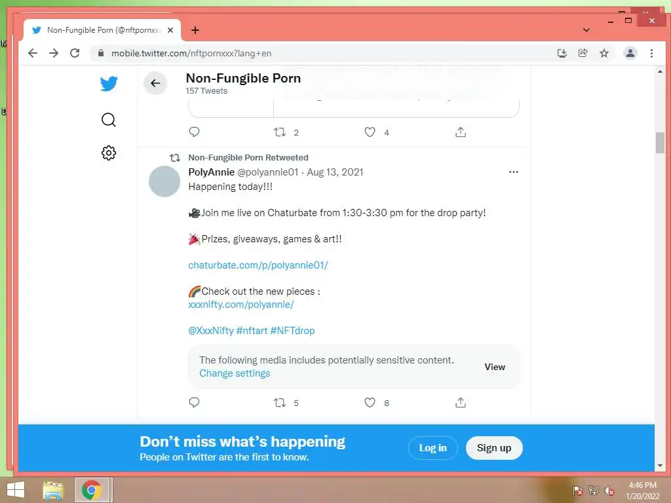671x503 pixels.
Task: Reply to the tweet with 4 likes
Action: (194, 132)
